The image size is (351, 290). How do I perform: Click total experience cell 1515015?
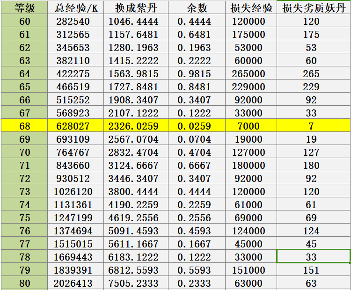[x=76, y=243]
